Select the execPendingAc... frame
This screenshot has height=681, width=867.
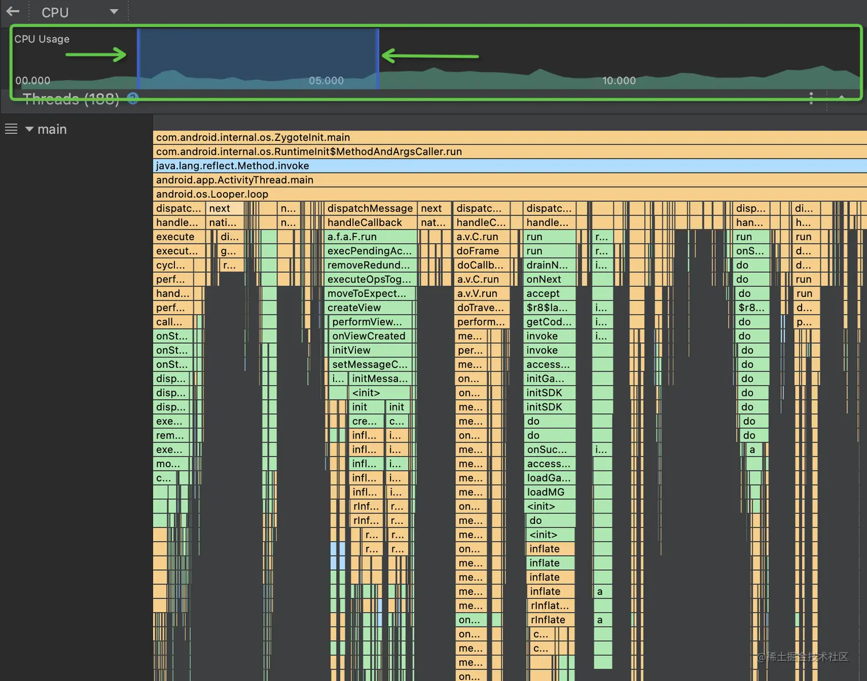click(370, 251)
